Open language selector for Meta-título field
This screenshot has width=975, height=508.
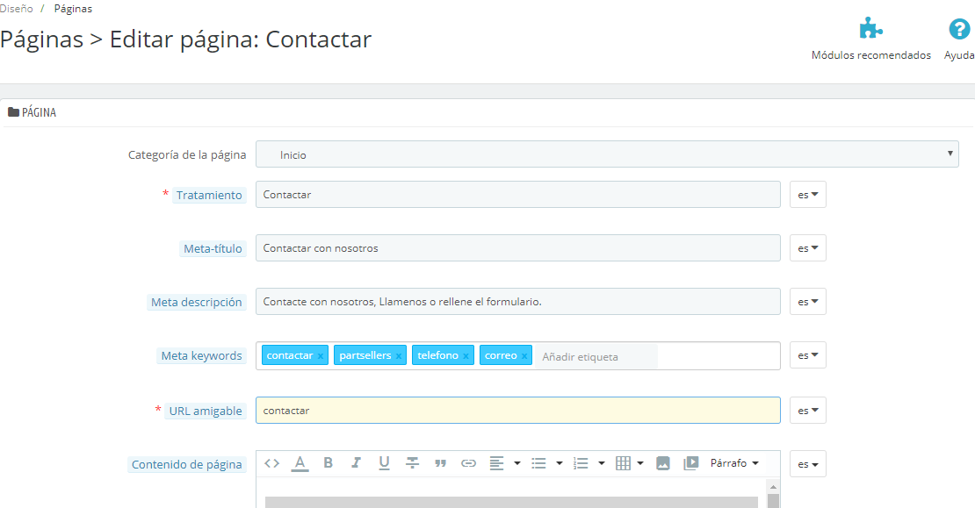pyautogui.click(x=808, y=247)
